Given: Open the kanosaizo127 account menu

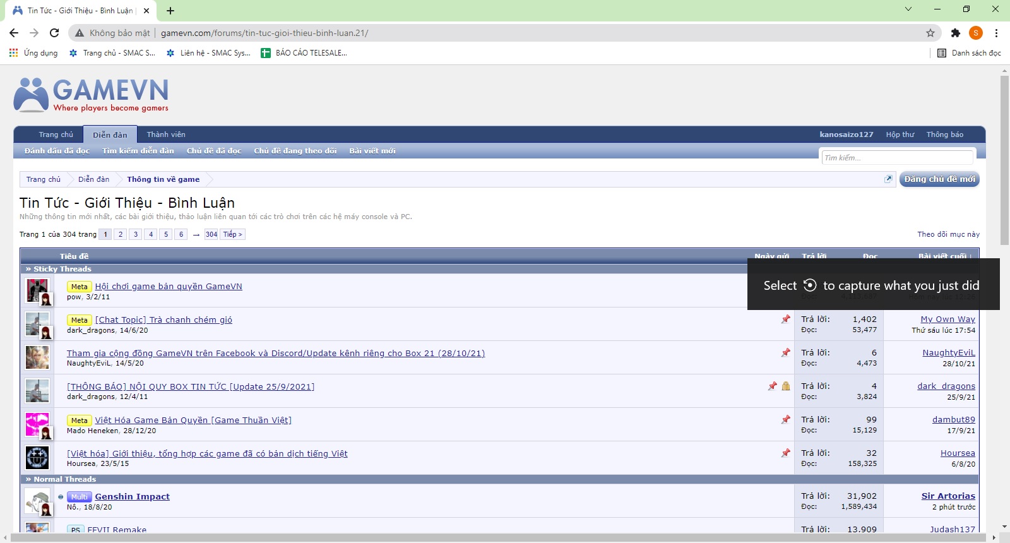Looking at the screenshot, I should 847,134.
